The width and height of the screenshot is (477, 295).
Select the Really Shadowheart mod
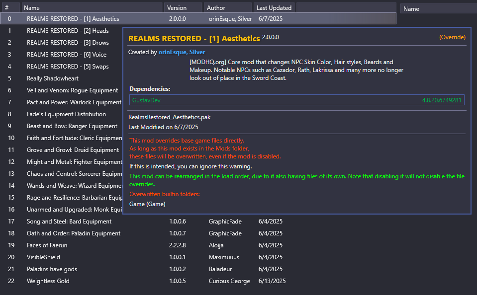pos(53,78)
